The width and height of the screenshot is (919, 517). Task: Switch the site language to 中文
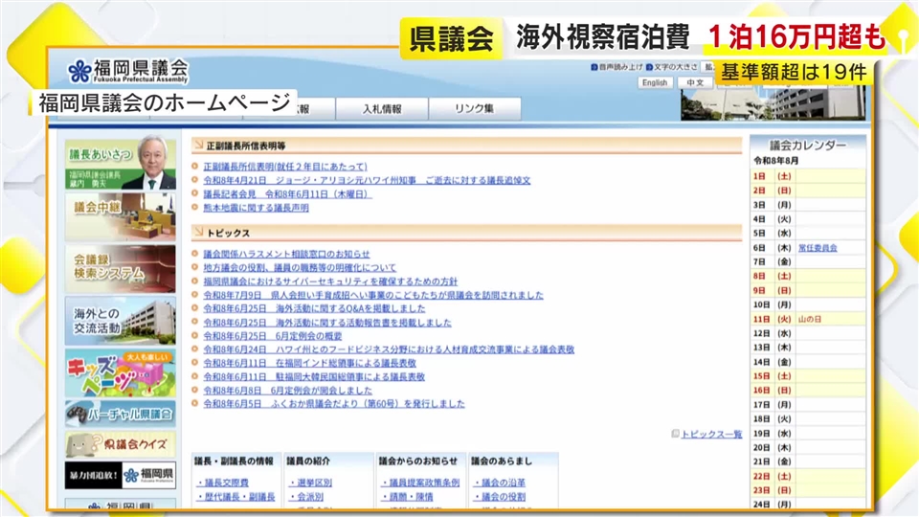695,82
